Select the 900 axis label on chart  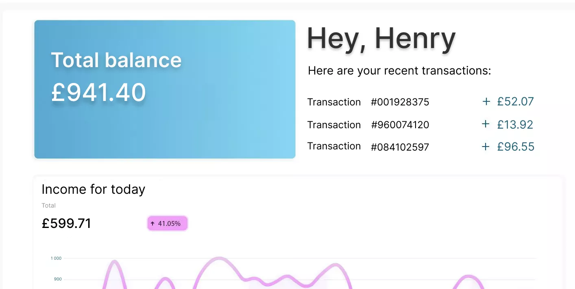(x=57, y=279)
